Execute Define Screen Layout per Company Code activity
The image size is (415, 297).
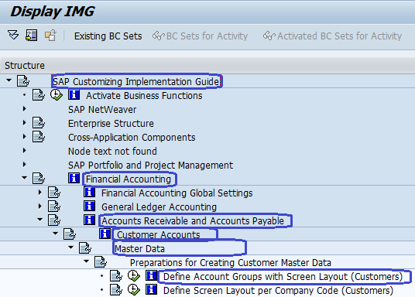click(134, 290)
